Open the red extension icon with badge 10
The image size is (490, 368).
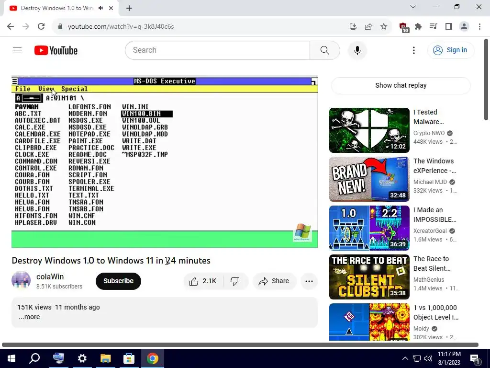(404, 27)
